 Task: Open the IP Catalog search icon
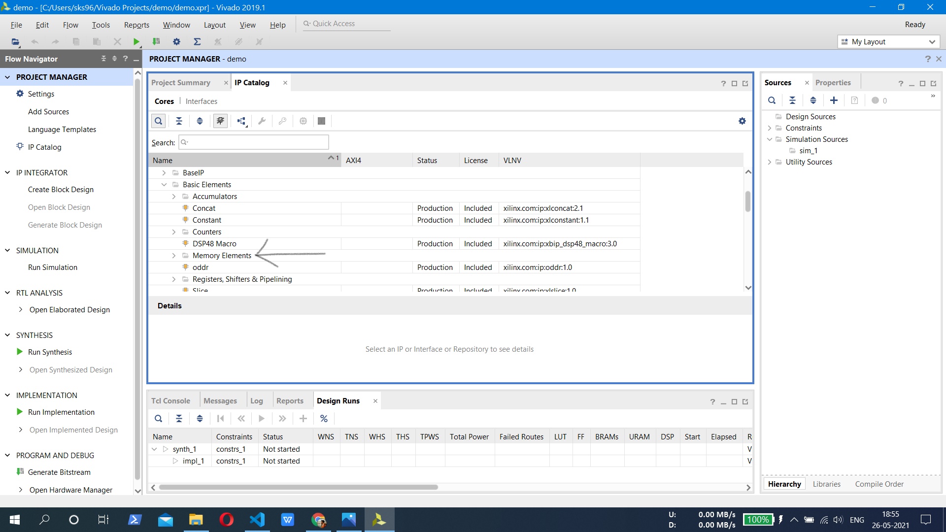click(158, 121)
